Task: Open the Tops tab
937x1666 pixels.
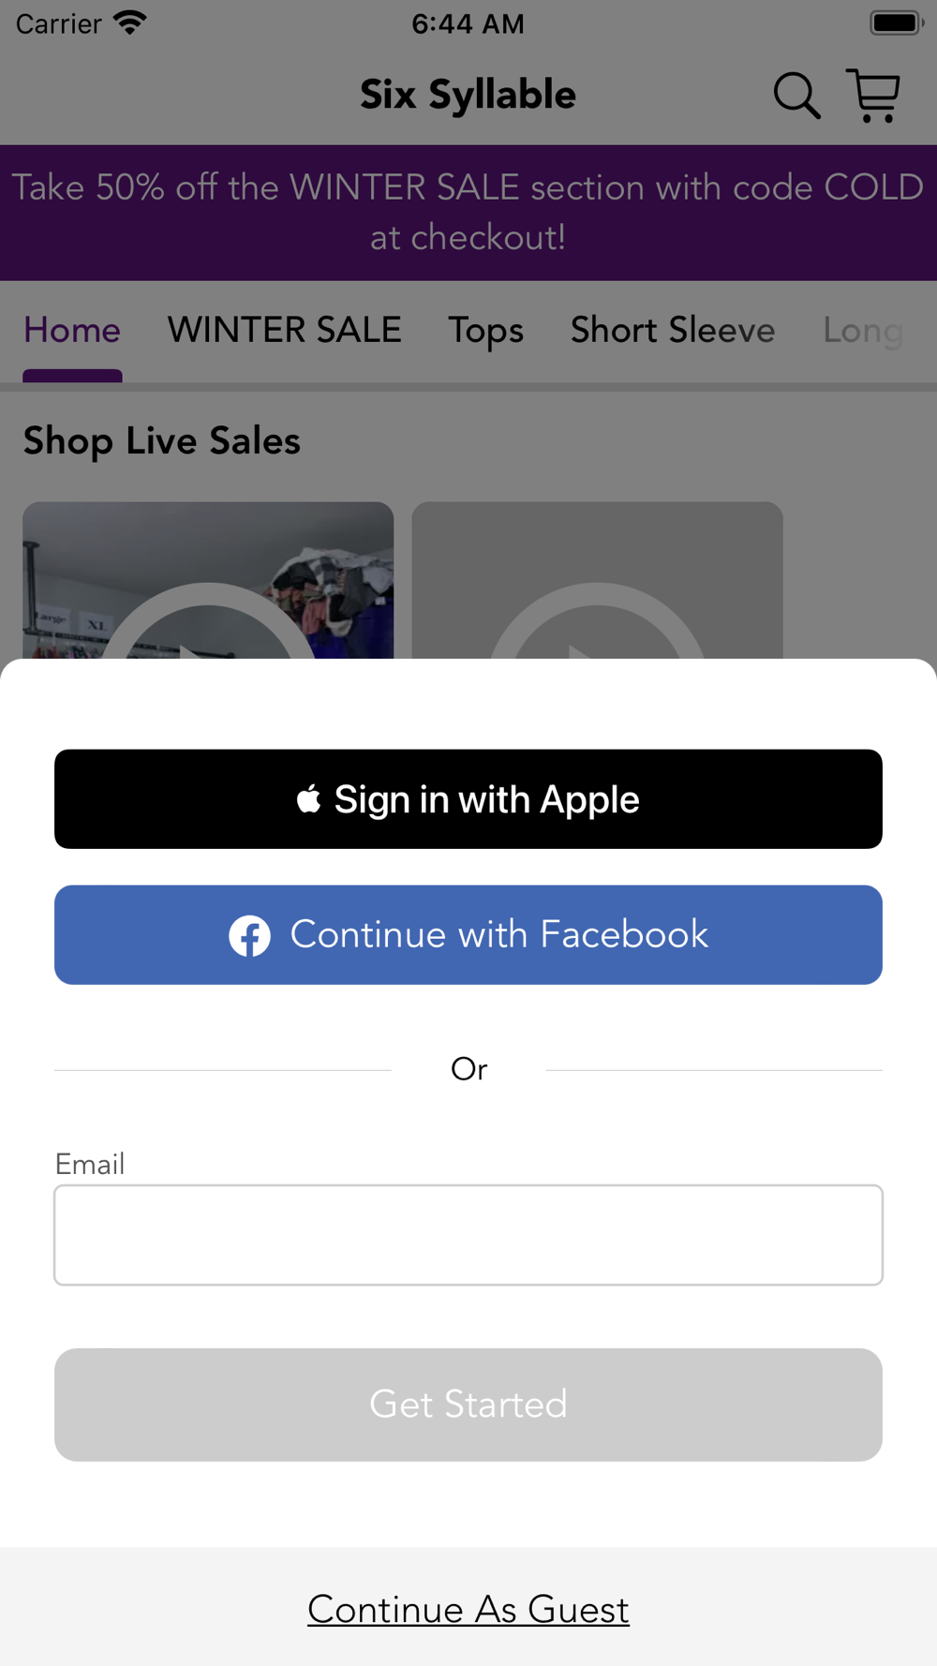Action: 485,332
